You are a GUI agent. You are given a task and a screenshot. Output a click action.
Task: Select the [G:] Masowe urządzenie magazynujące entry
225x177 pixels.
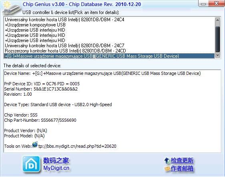click(x=109, y=56)
